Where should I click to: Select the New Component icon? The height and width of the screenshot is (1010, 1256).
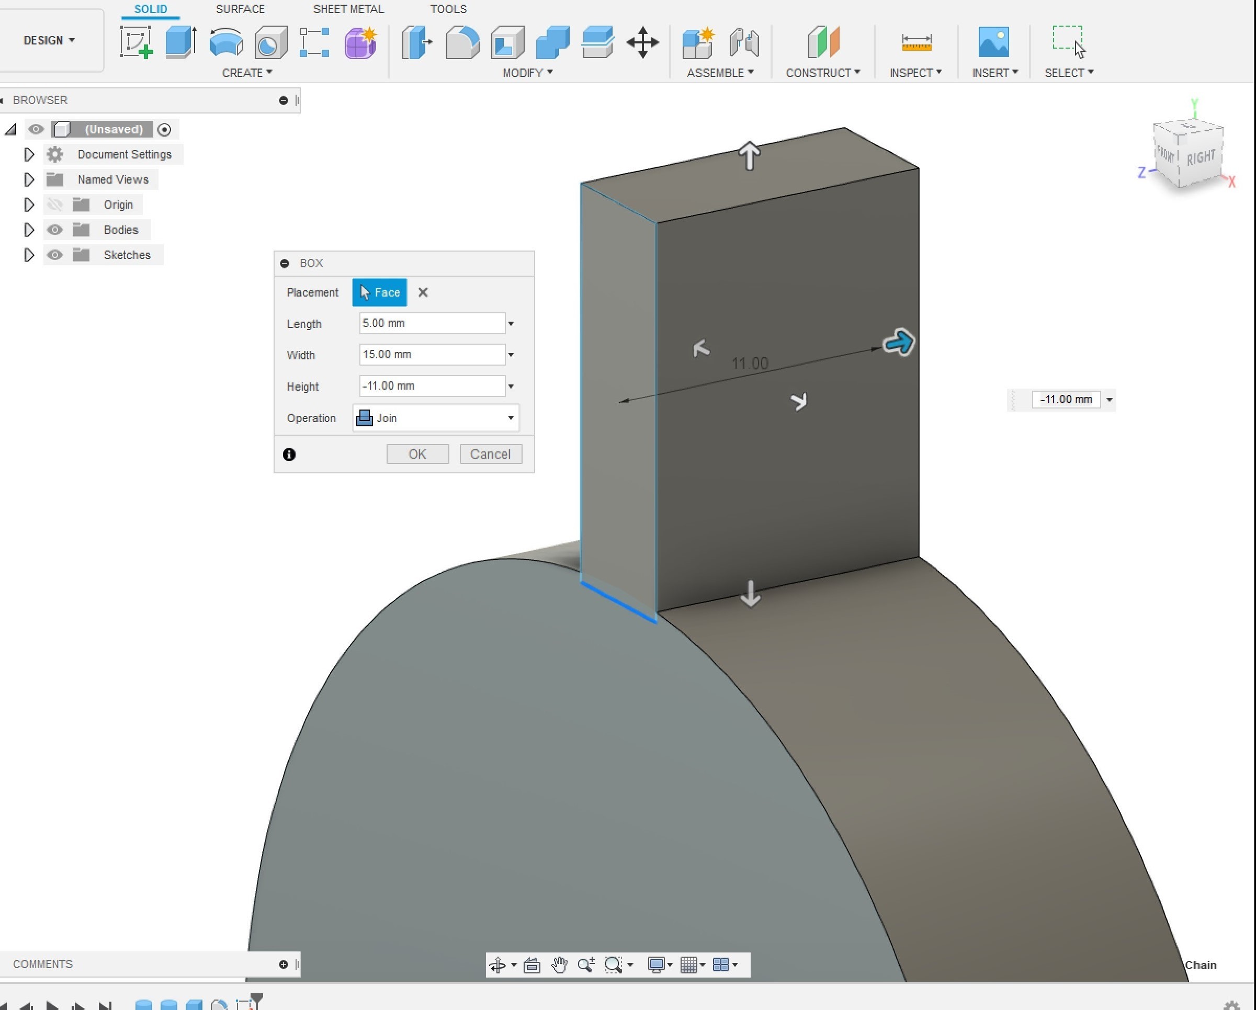pyautogui.click(x=698, y=42)
